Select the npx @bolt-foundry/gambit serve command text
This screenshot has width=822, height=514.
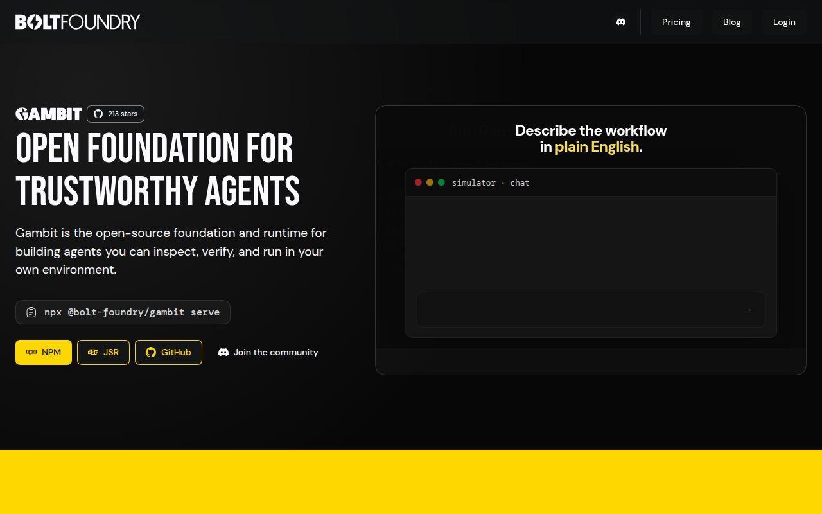coord(132,312)
